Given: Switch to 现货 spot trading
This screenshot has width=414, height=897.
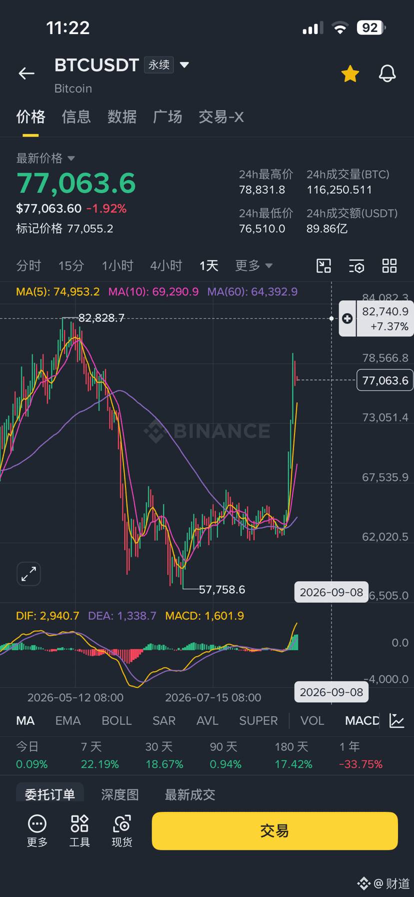Looking at the screenshot, I should click(122, 831).
